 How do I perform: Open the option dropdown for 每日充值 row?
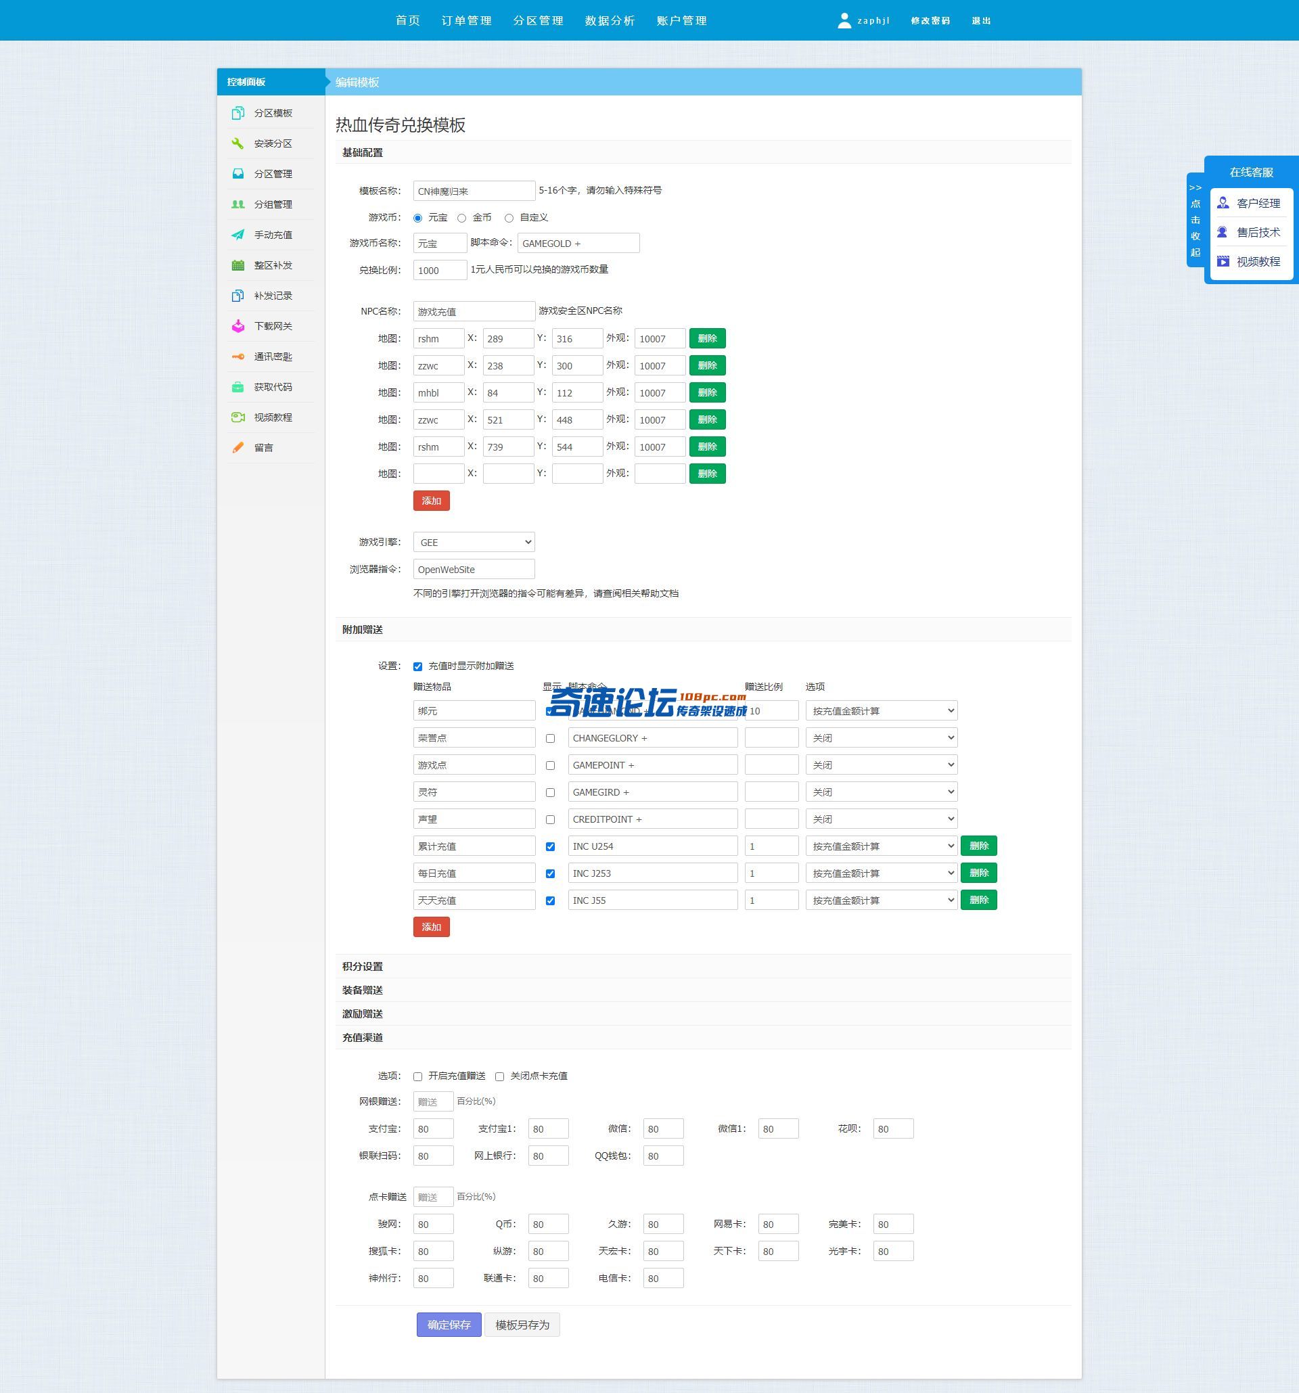click(x=882, y=873)
